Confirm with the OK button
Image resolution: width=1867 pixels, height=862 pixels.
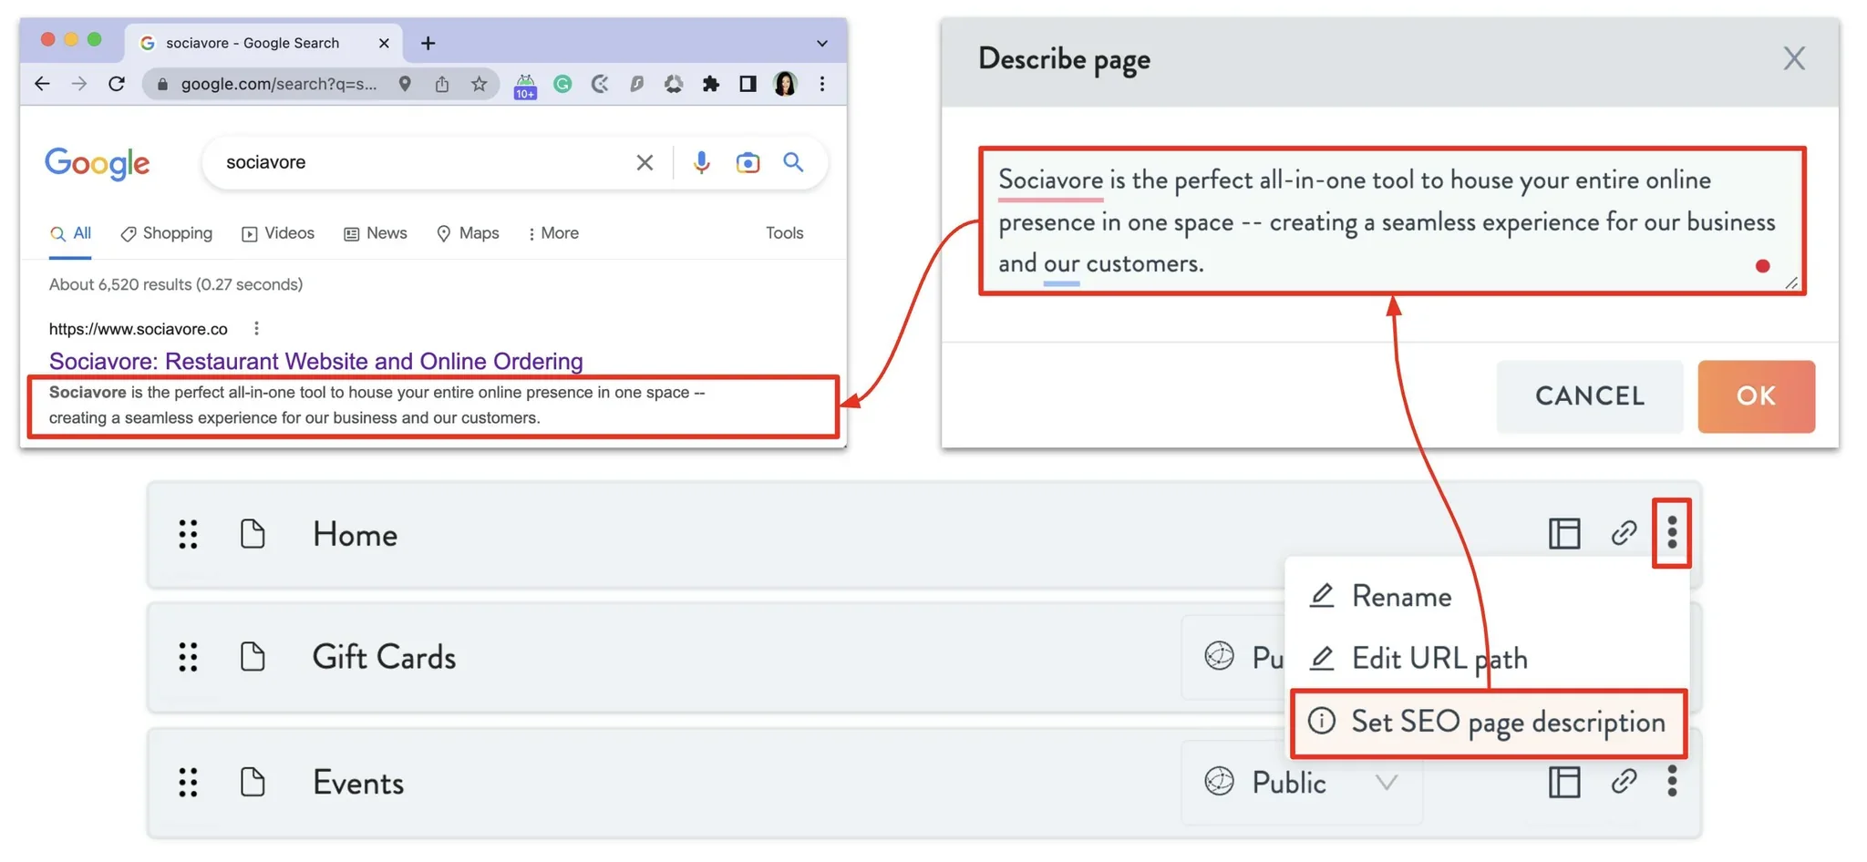tap(1756, 395)
